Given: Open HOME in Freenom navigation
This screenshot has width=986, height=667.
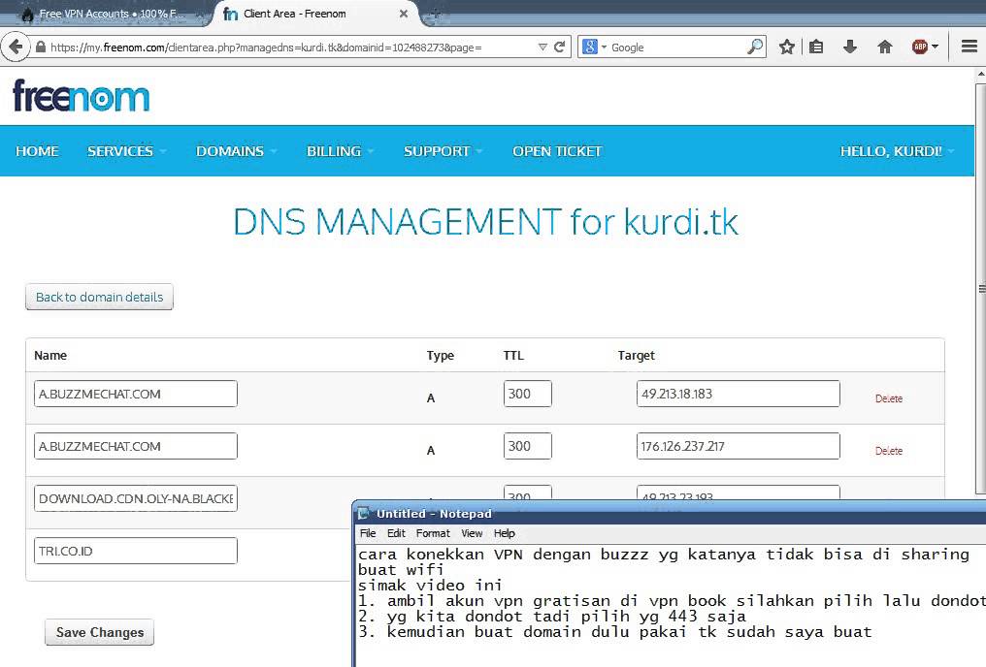Looking at the screenshot, I should click(x=37, y=151).
